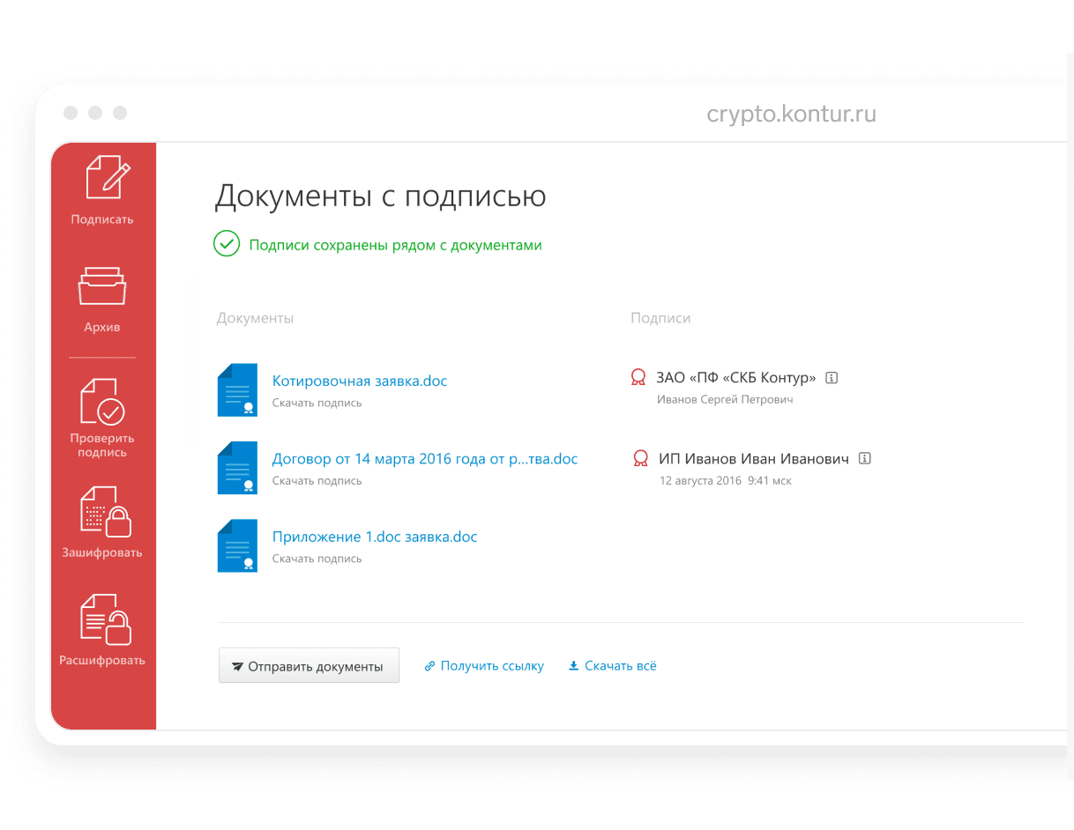Open Приложение 1.doc заявка.doc link
This screenshot has height=830, width=1074.
point(375,537)
